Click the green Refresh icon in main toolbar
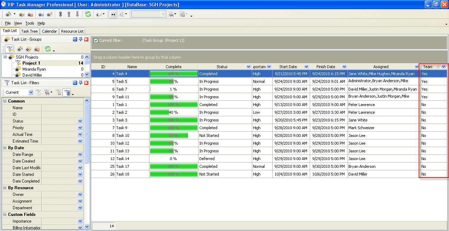 pos(88,14)
